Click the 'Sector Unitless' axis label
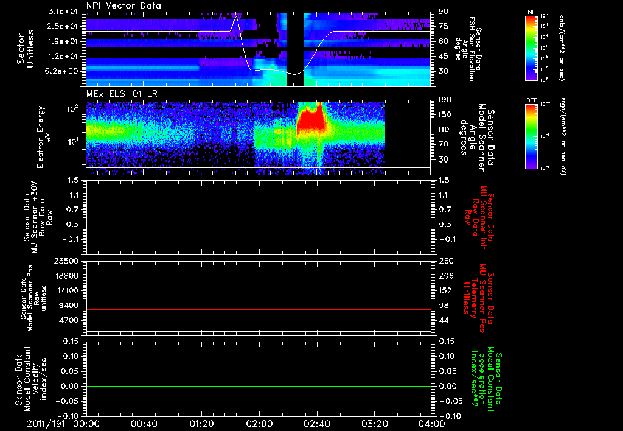The image size is (623, 431). point(26,49)
